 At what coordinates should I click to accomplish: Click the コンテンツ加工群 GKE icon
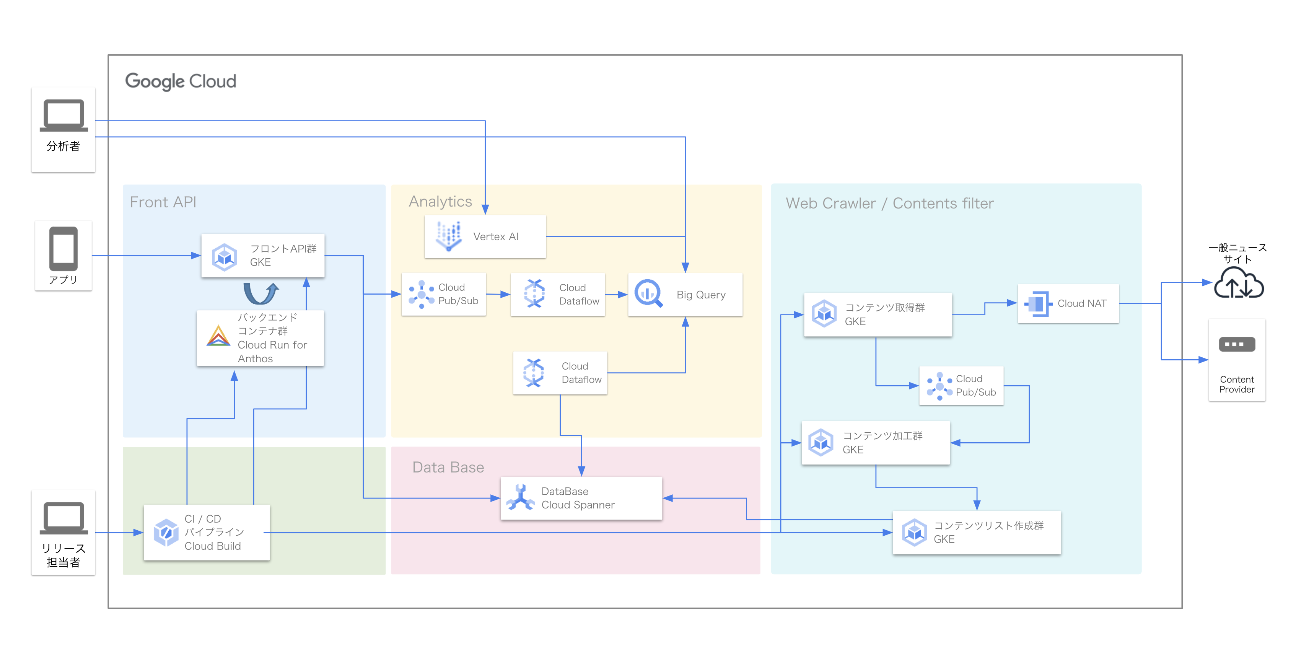pyautogui.click(x=821, y=442)
